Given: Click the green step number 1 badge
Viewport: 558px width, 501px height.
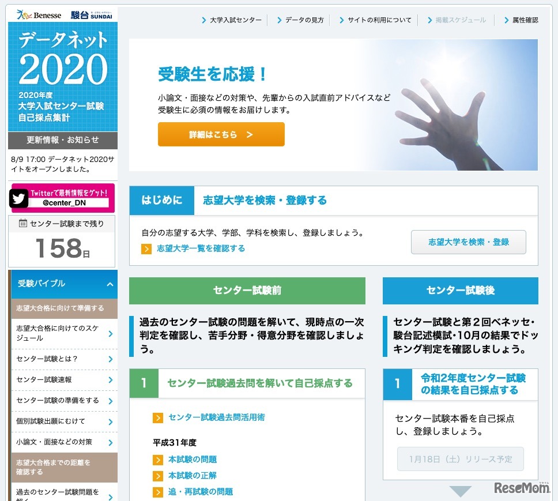Looking at the screenshot, I should tap(144, 383).
